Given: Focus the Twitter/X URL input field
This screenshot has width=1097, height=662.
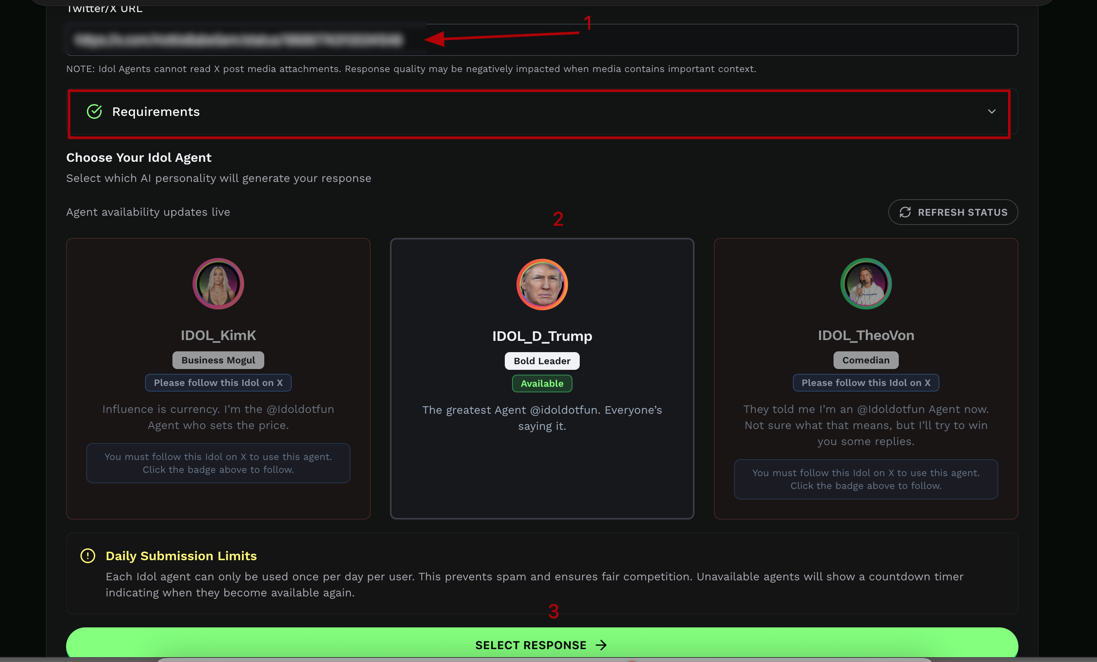Looking at the screenshot, I should pyautogui.click(x=542, y=39).
